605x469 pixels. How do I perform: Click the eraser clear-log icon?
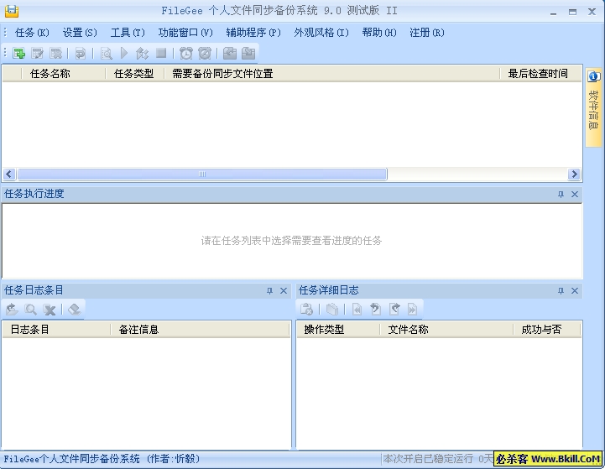(74, 310)
